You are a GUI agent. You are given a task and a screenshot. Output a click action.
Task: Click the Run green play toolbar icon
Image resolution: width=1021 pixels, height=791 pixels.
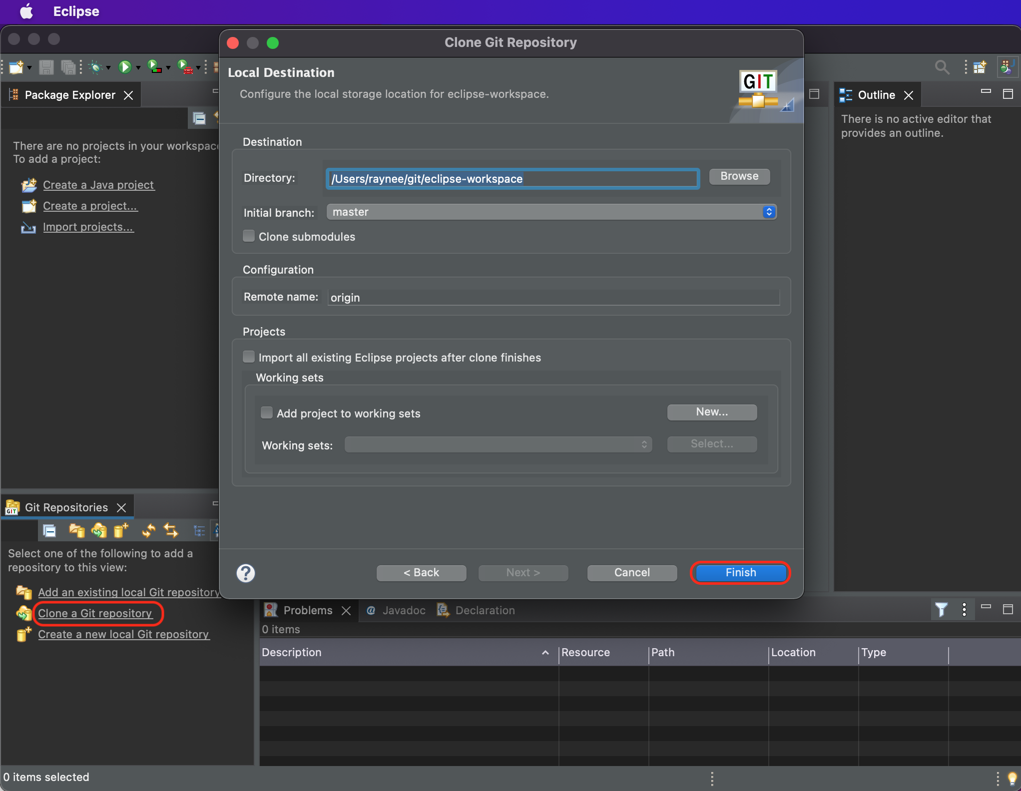(125, 67)
